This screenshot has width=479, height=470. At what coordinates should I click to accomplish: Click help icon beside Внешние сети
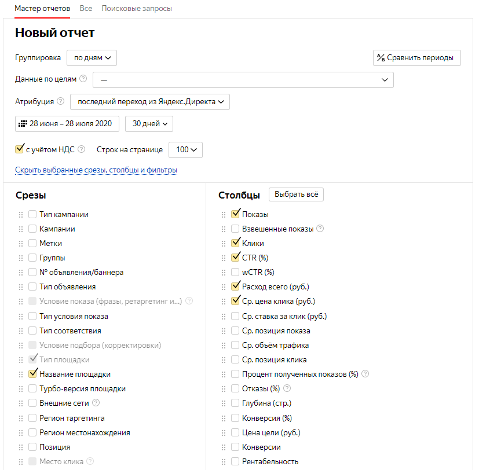96,403
